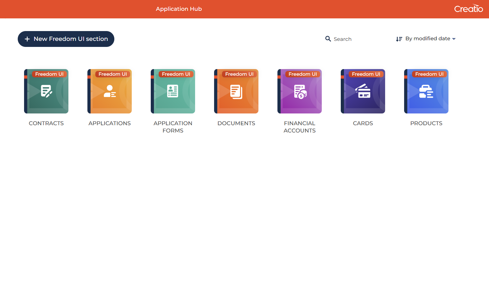Open the Contracts section tile
The height and width of the screenshot is (290, 489).
pos(46,91)
